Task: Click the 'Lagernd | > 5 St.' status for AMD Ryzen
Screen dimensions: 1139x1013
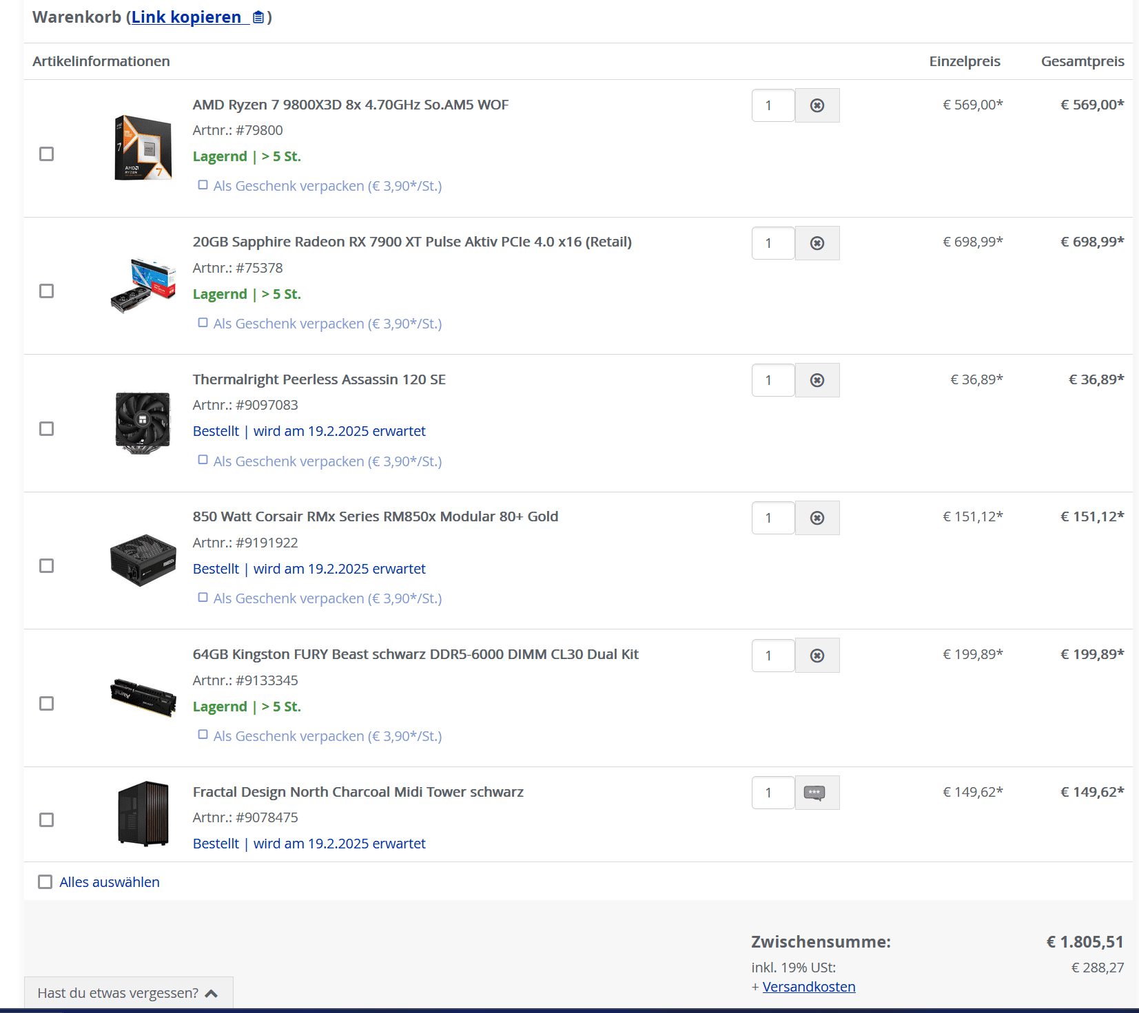Action: (x=247, y=156)
